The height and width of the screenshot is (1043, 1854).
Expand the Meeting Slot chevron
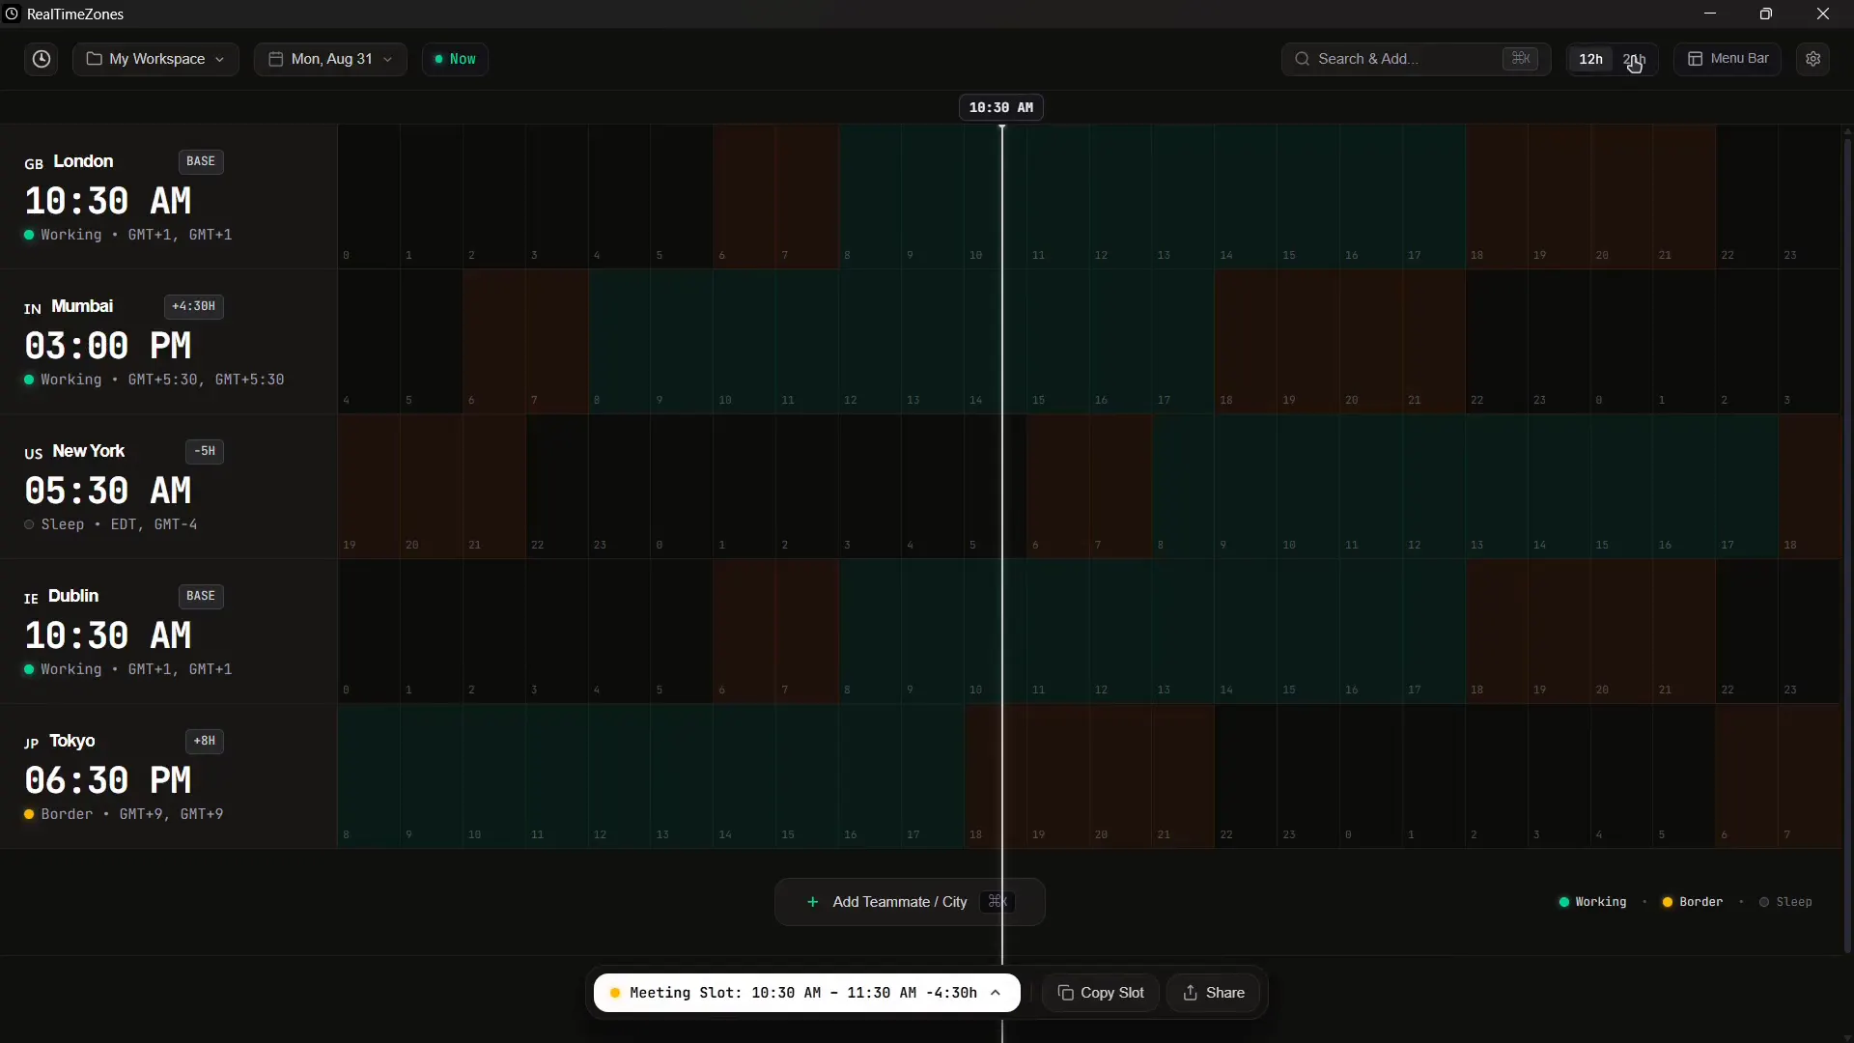(996, 993)
